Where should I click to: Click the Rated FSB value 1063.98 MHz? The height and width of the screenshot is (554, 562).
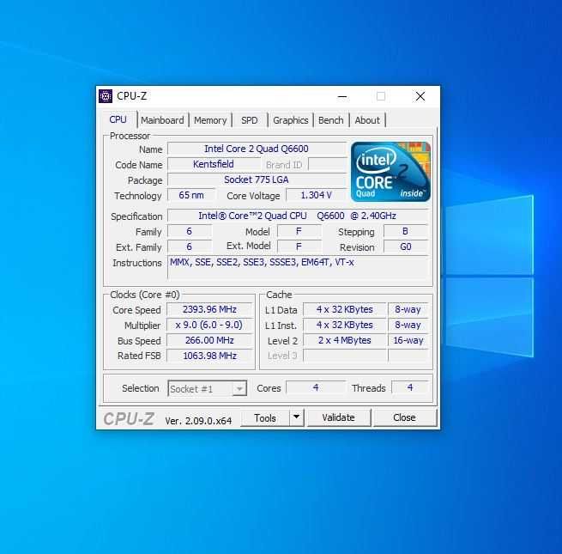(209, 356)
